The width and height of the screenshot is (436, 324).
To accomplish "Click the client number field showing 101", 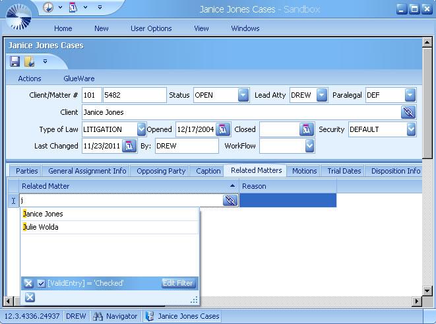I will tap(92, 95).
